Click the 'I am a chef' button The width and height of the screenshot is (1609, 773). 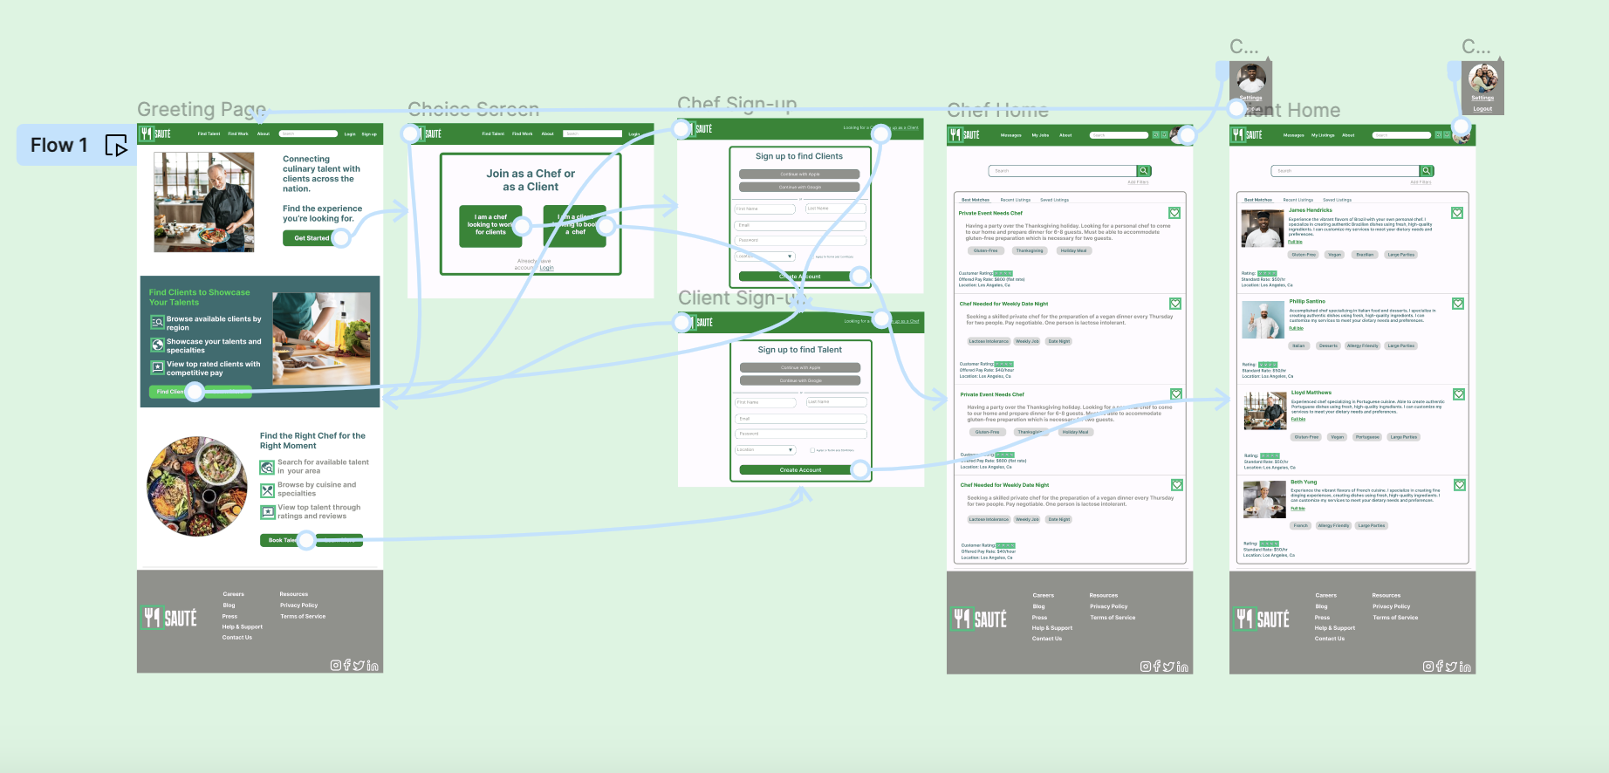point(490,226)
